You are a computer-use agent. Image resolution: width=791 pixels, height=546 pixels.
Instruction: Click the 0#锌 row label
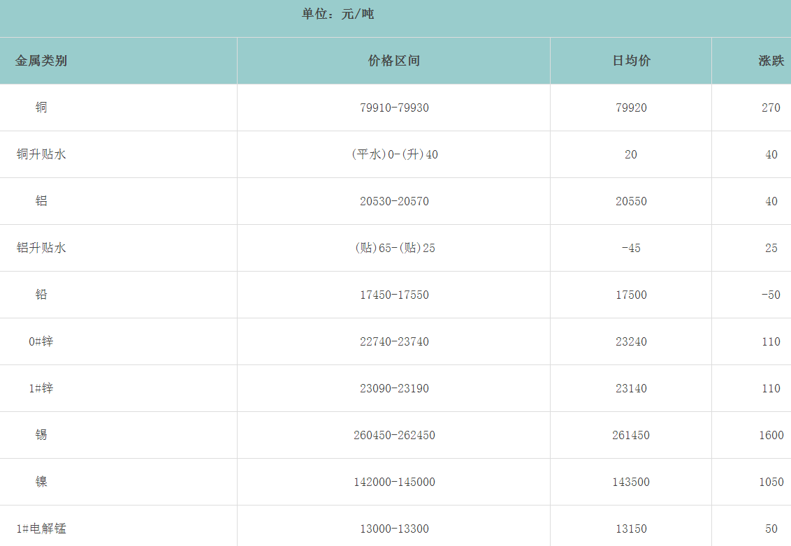point(41,341)
